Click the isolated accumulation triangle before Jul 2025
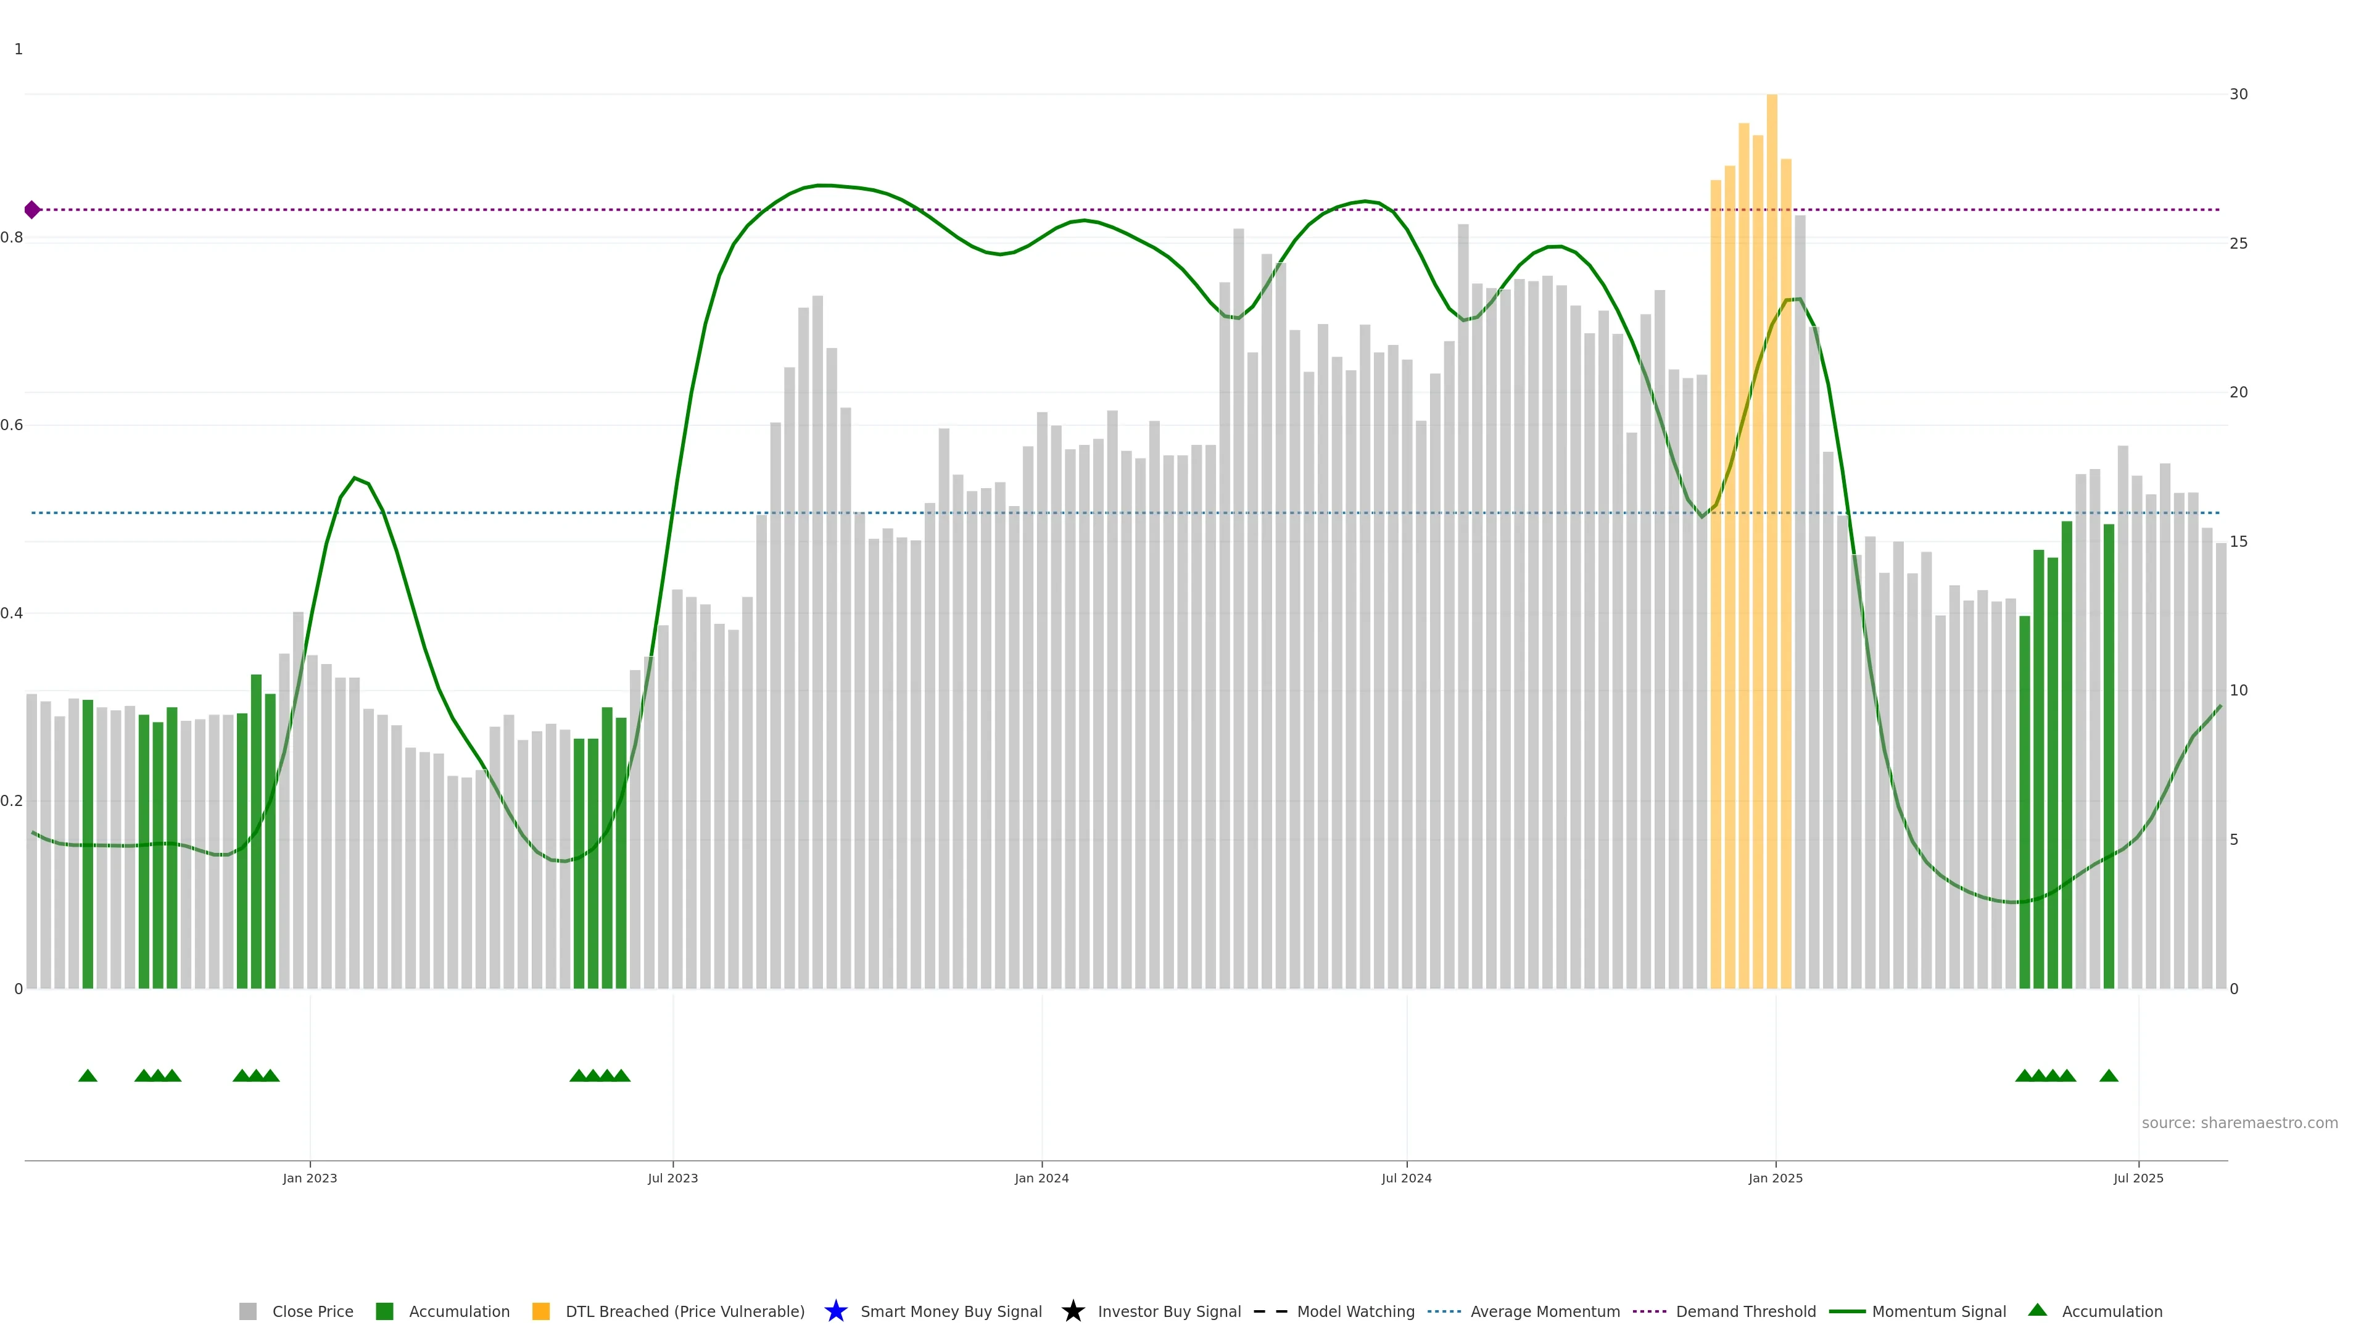The image size is (2369, 1333). coord(2109,1076)
